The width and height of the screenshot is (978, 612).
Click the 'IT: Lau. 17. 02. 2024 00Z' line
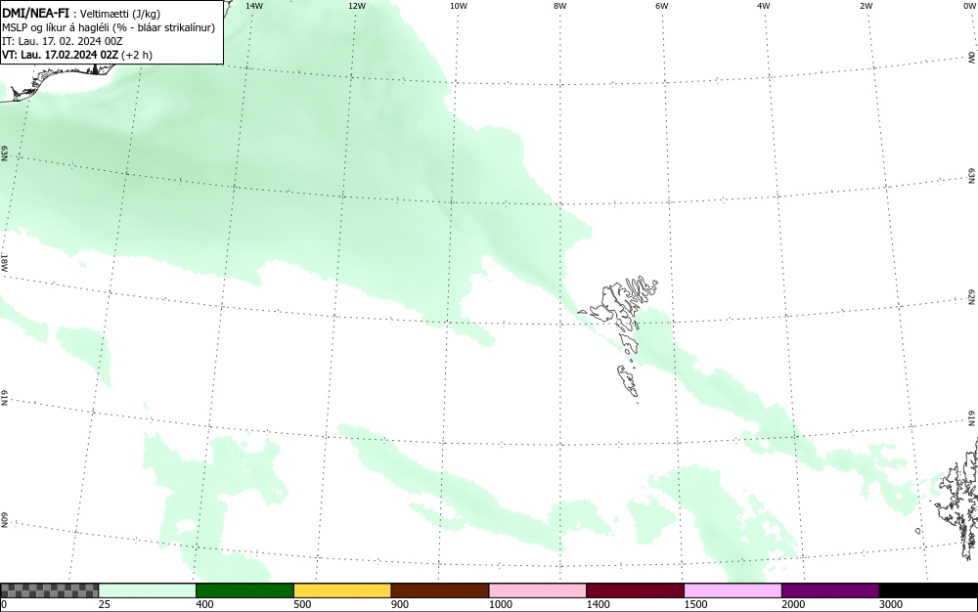(x=63, y=41)
